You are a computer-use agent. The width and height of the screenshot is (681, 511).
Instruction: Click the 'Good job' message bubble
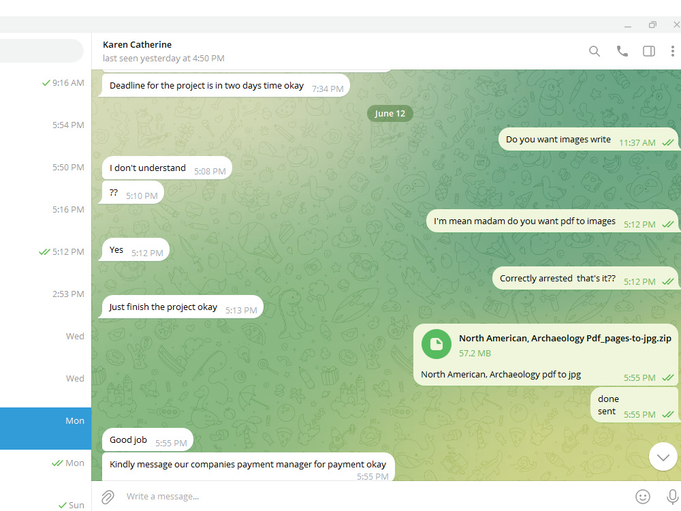pos(147,439)
